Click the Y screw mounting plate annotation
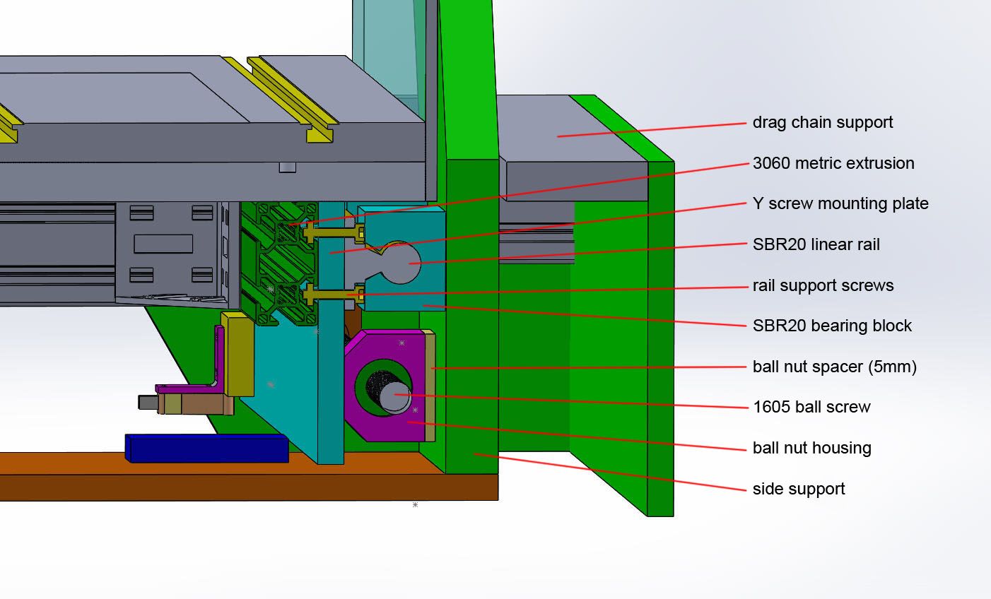Screen dimensions: 991x599 [x=841, y=203]
